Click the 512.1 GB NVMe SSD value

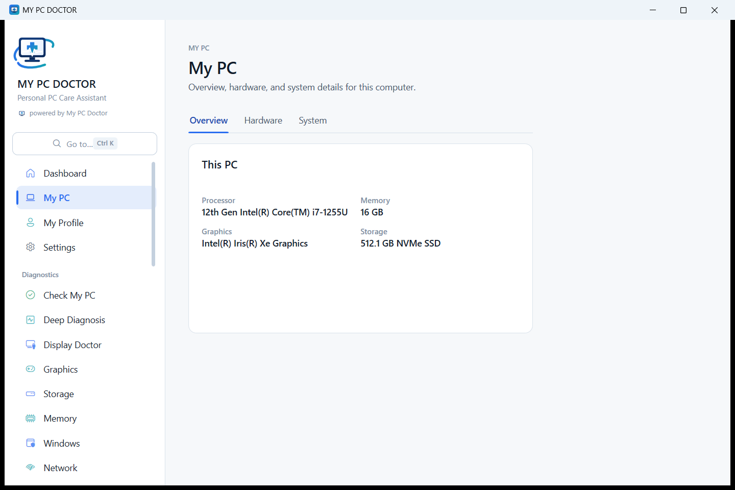[401, 243]
